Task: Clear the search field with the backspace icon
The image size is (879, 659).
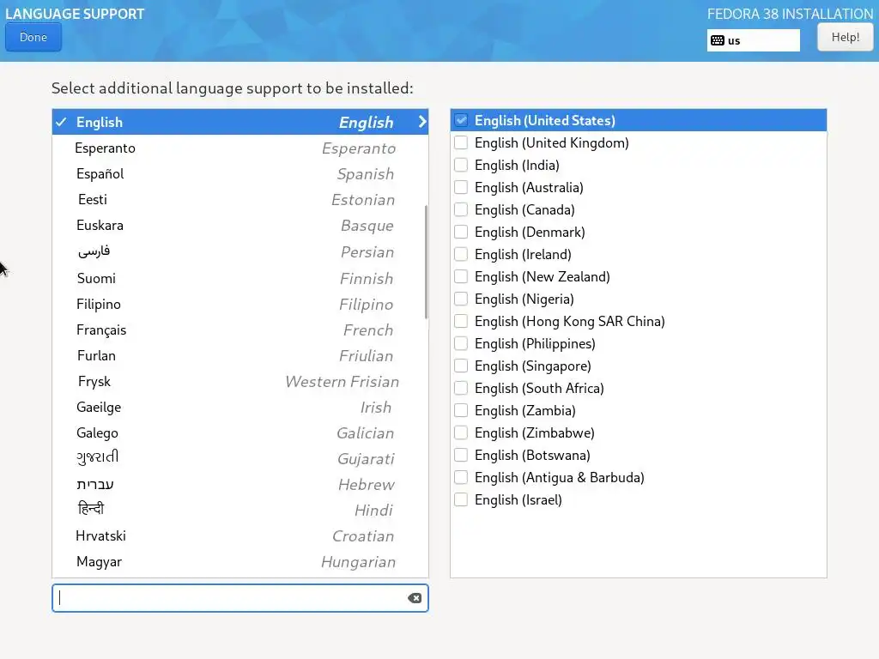Action: (x=415, y=598)
